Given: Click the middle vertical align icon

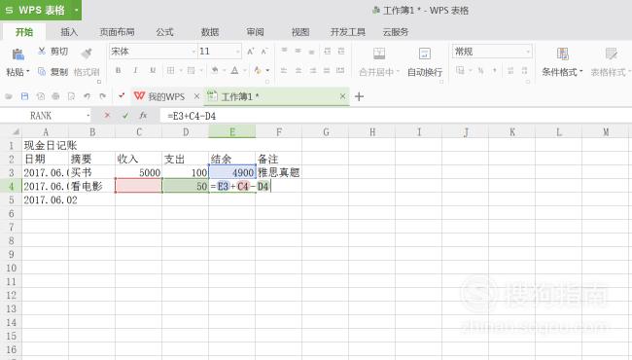Looking at the screenshot, I should click(298, 51).
